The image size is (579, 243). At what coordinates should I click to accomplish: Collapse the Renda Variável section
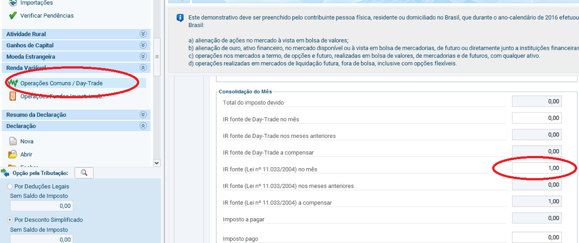(x=142, y=67)
